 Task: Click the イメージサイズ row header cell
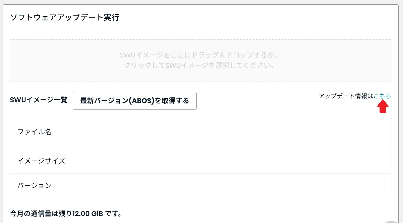point(53,161)
